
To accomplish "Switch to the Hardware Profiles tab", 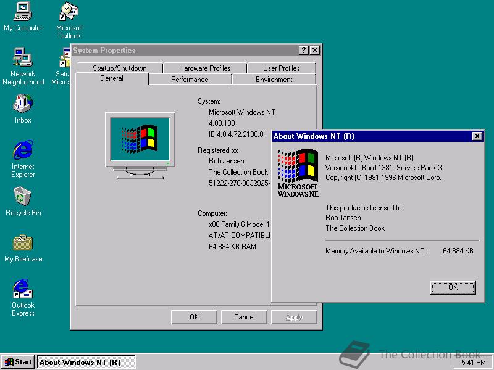I will click(205, 68).
